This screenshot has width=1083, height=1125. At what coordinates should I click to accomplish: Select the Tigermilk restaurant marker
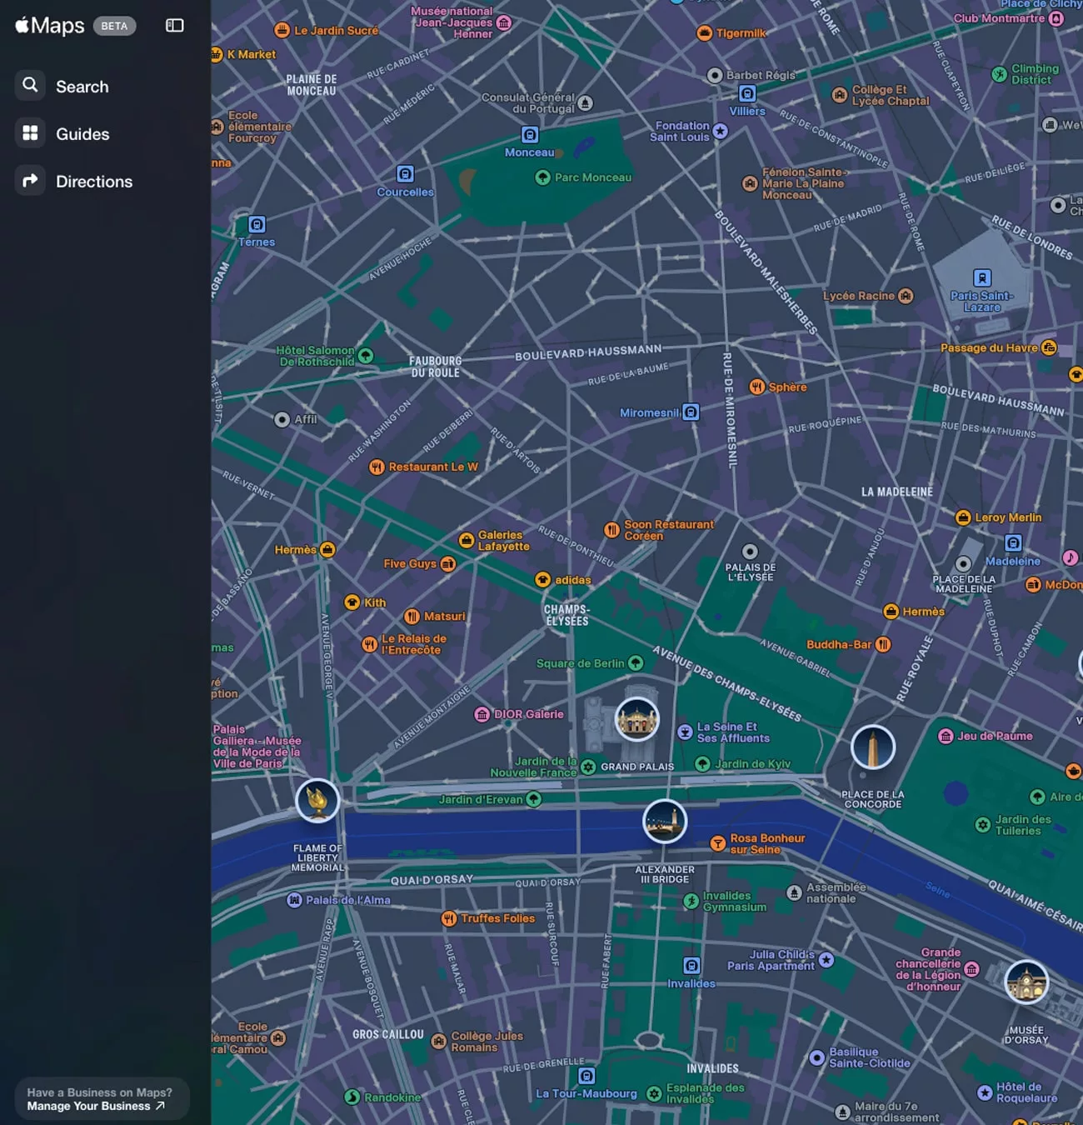pos(704,33)
